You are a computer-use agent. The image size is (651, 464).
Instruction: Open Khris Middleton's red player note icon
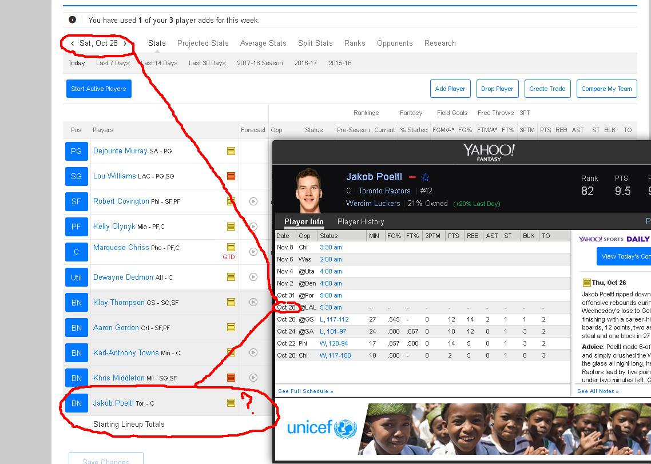(x=231, y=378)
